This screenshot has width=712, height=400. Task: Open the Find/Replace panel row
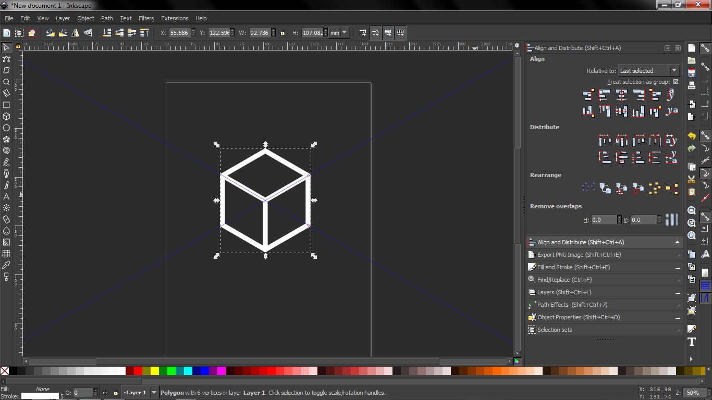(605, 280)
